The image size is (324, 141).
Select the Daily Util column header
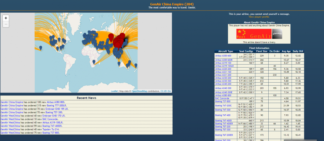point(298,51)
